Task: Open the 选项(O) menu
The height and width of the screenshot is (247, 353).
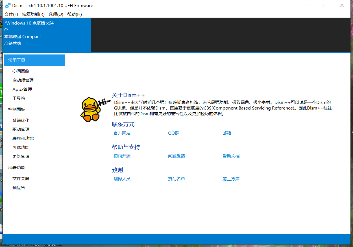Action: point(56,14)
